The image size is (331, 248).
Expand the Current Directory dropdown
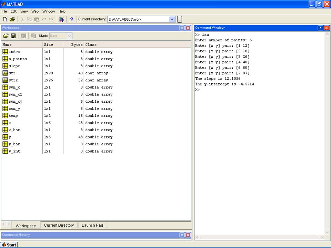pos(172,19)
